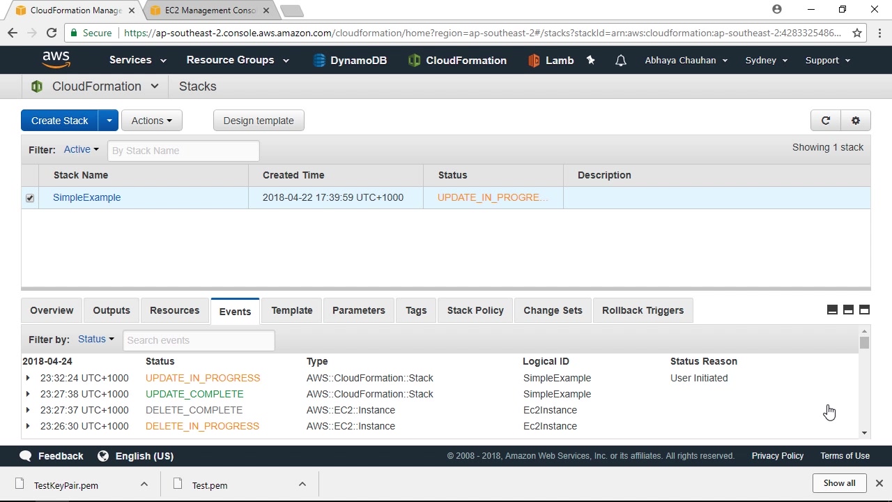The image size is (892, 502).
Task: Click the AWS logo home icon
Action: (x=56, y=60)
